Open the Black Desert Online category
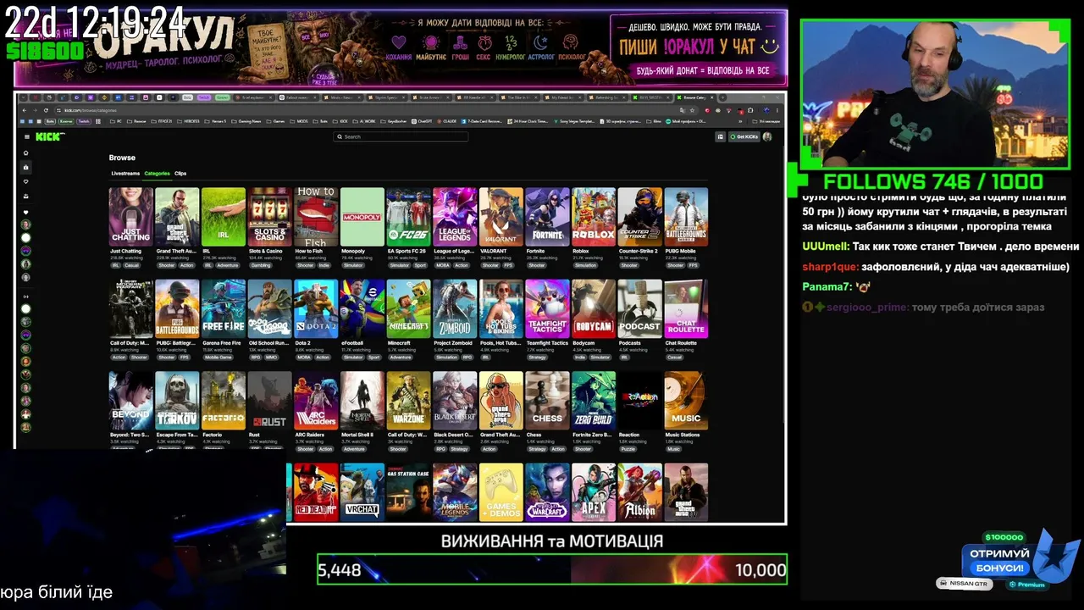The height and width of the screenshot is (610, 1084). [455, 401]
